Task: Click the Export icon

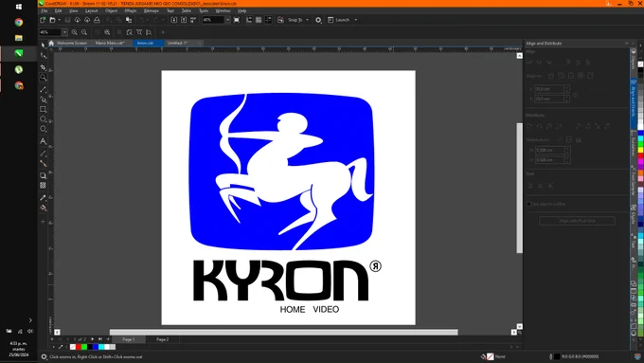Action: 184,20
